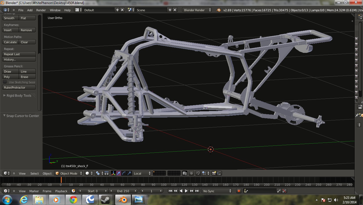Set shading to Flat
Screen dimensions: 363x205
(27, 18)
